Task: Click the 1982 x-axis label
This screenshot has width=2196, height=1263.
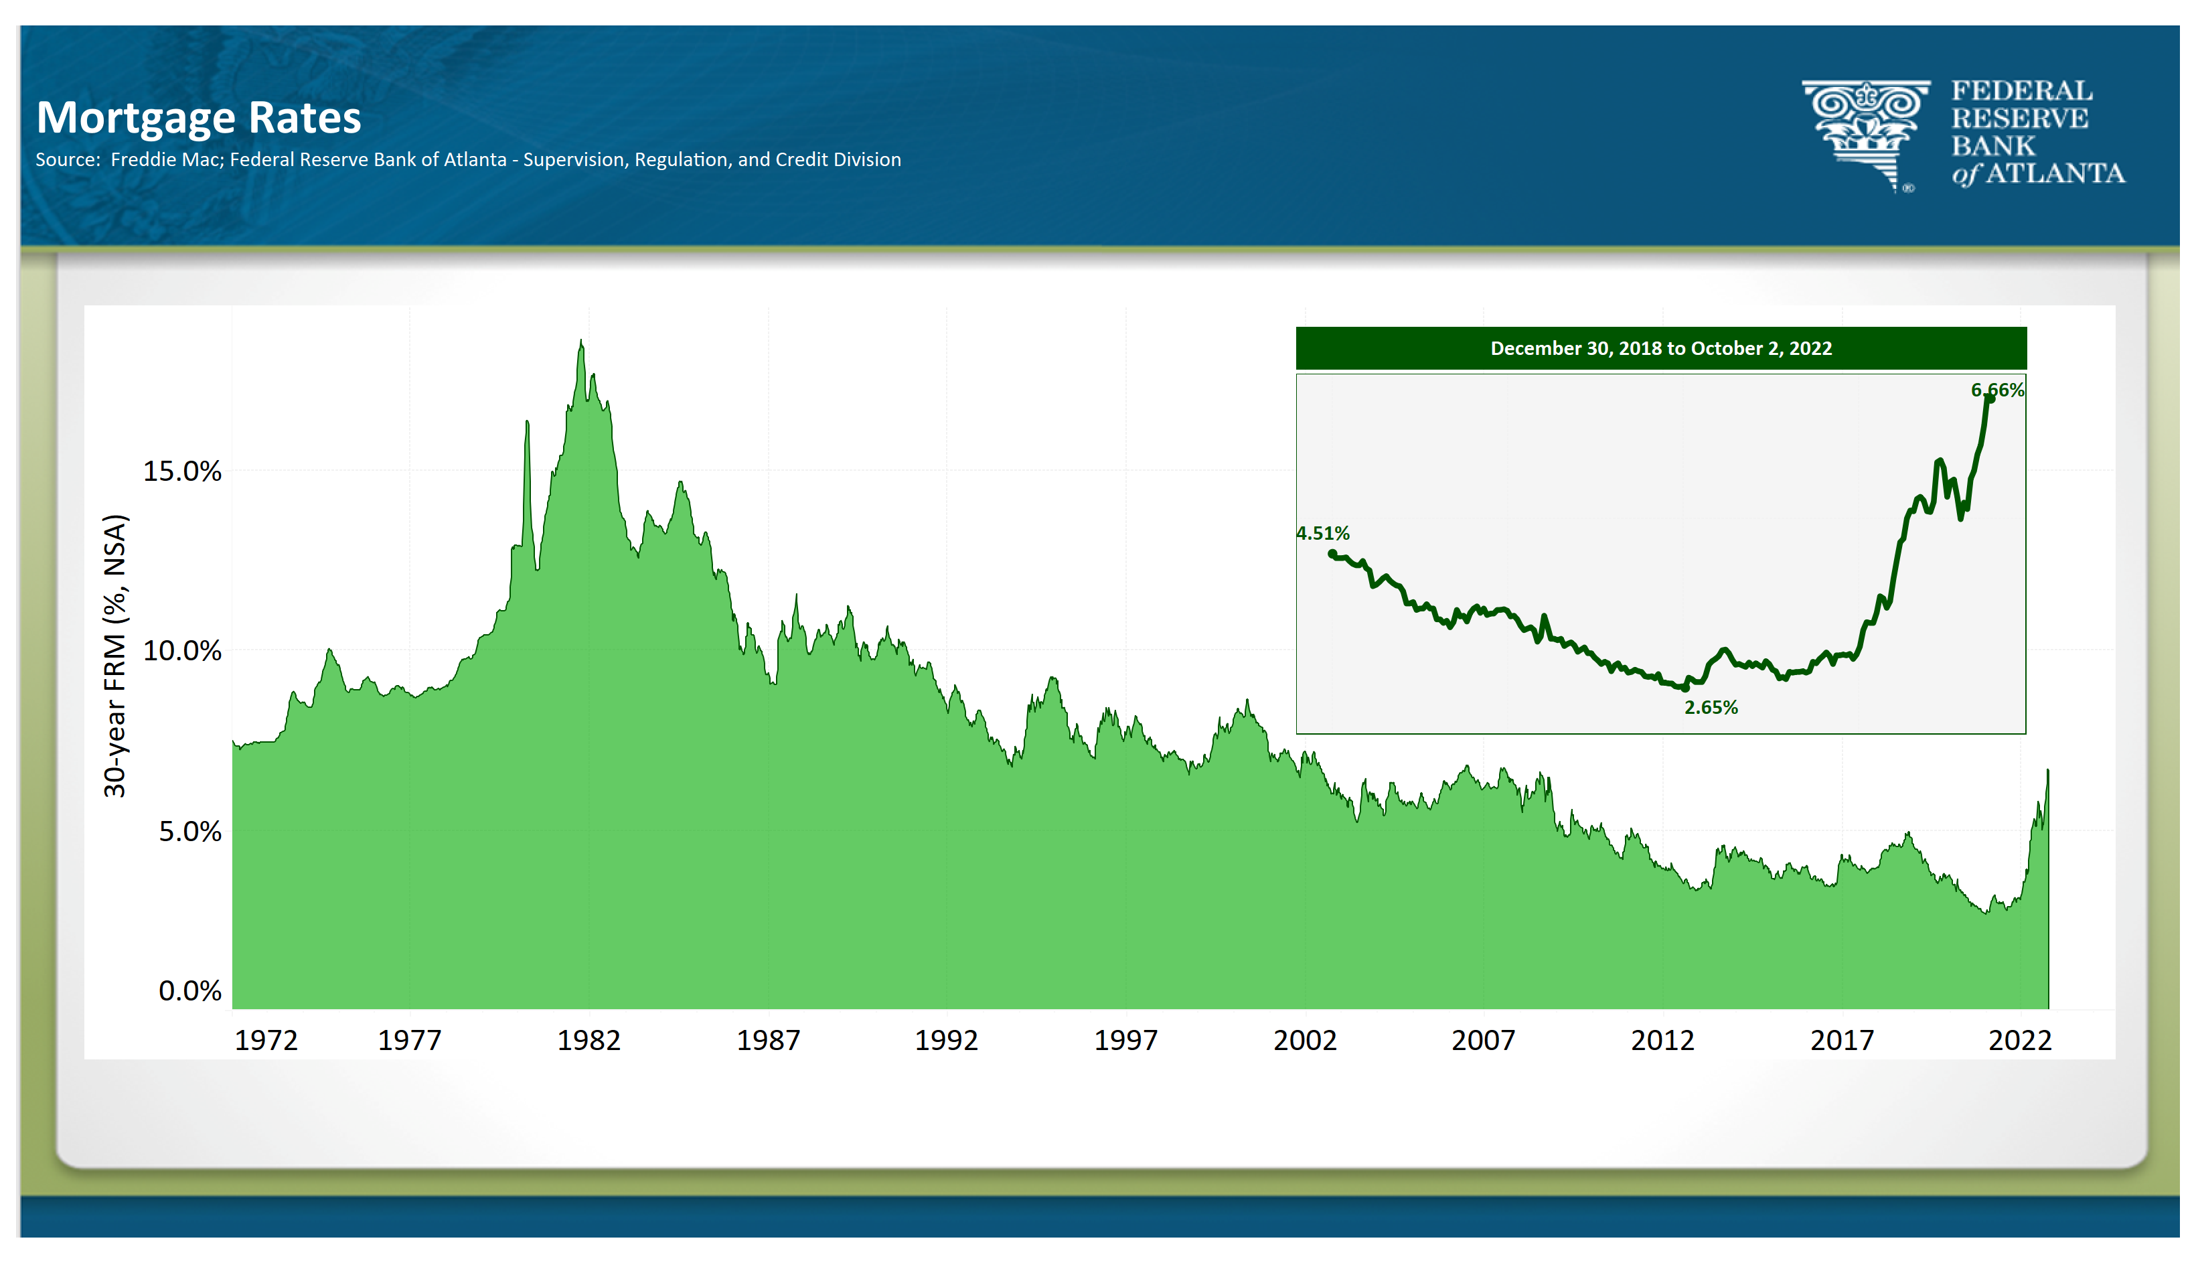Action: 589,1039
